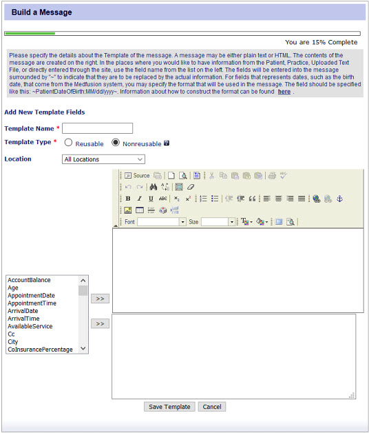The image size is (369, 433).
Task: Apply Blockquote with the quote icon
Action: 252,199
